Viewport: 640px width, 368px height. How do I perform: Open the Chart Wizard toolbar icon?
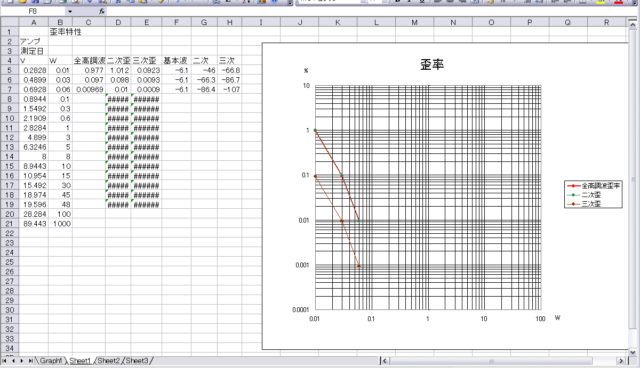pos(262,2)
